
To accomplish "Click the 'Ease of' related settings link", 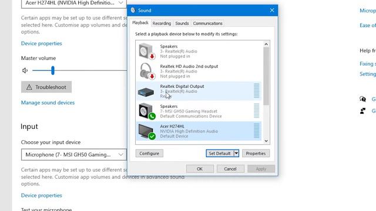I will [368, 25].
